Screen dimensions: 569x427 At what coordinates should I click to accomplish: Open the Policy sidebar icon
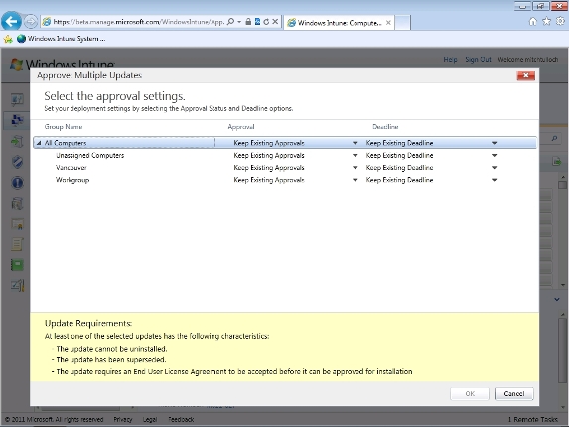[17, 244]
